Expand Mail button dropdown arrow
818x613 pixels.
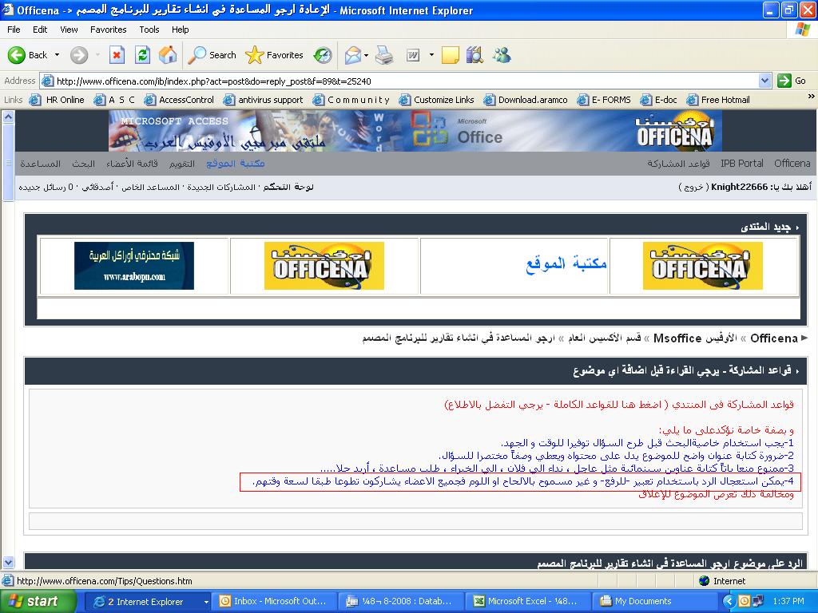(x=366, y=55)
